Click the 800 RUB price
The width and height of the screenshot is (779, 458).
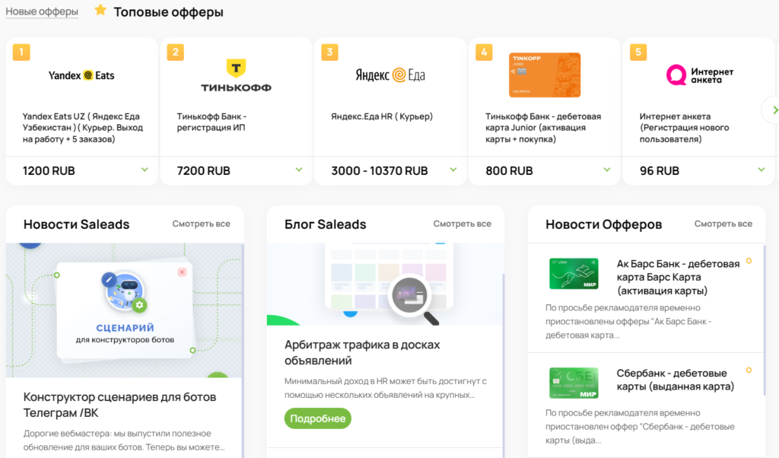tap(509, 171)
